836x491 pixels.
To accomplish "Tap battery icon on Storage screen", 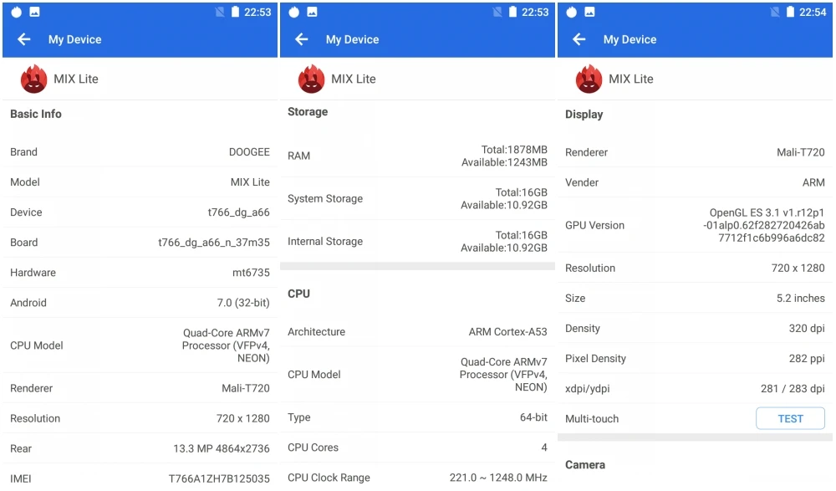I will pos(513,12).
